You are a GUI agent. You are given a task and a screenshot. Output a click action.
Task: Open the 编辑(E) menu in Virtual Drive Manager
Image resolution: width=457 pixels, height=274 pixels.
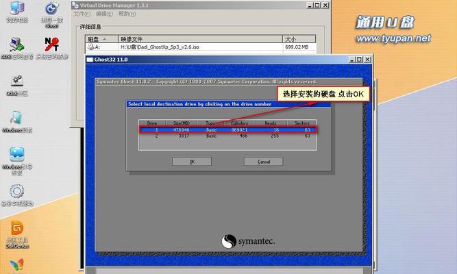[104, 14]
